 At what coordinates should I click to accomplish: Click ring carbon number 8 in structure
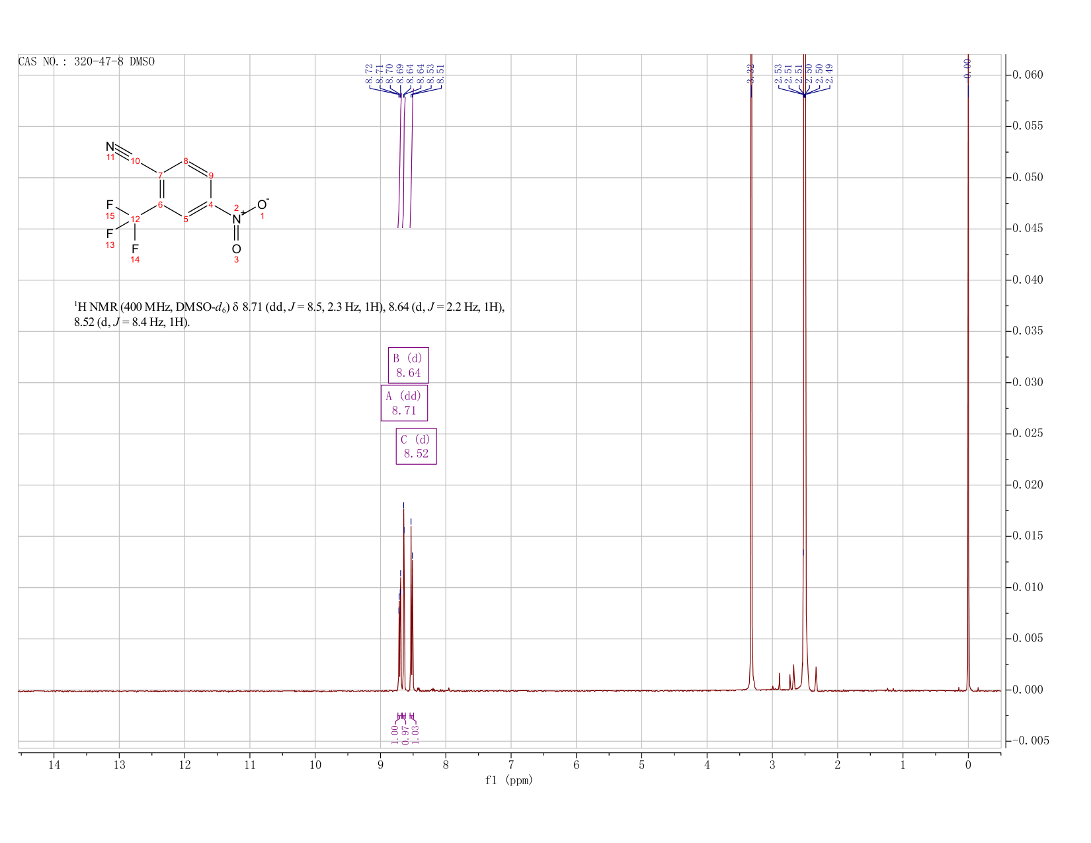tap(186, 161)
